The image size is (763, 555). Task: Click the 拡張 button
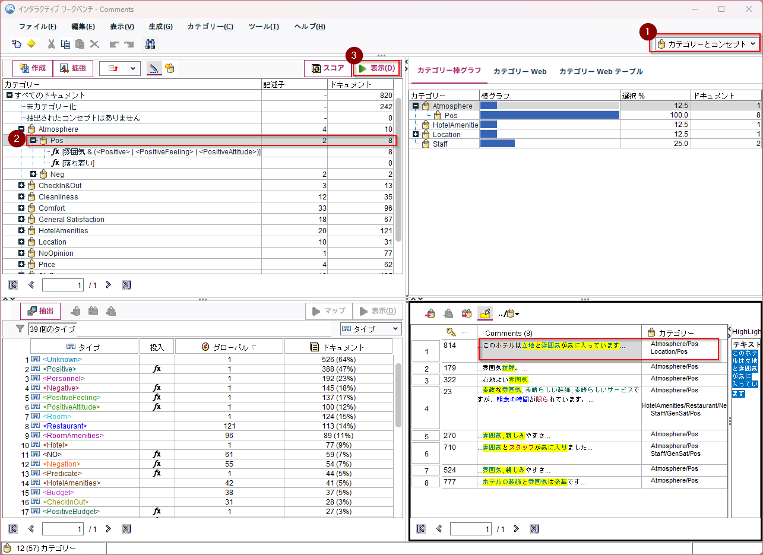73,68
